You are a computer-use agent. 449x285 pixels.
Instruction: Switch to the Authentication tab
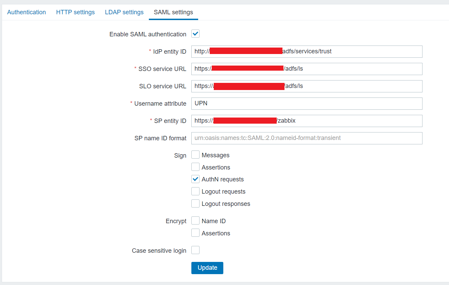point(27,12)
